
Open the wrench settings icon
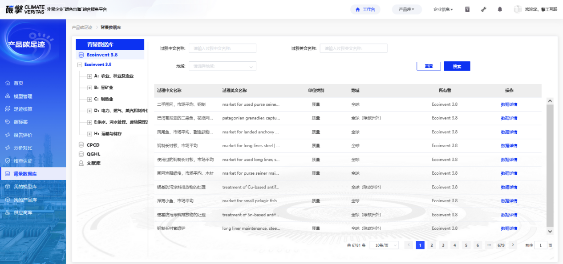(x=484, y=9)
